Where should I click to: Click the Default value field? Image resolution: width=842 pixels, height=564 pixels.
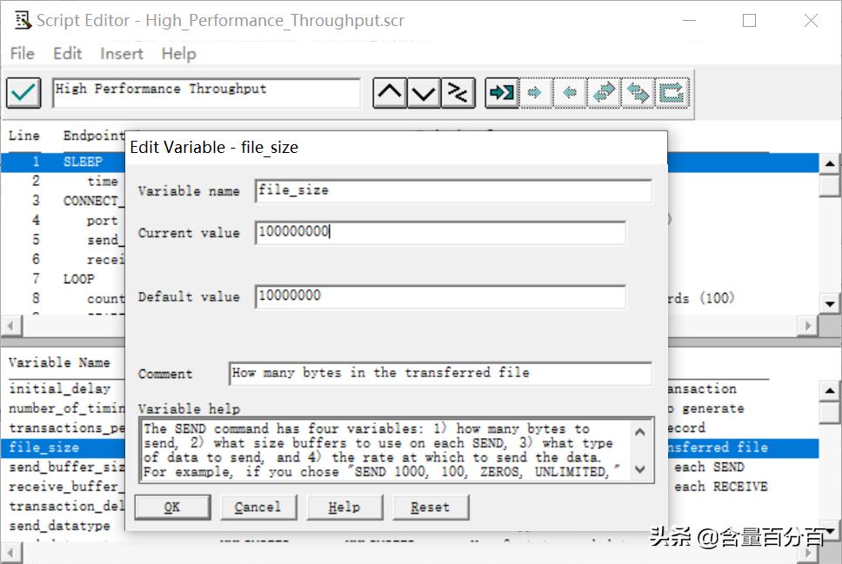point(440,296)
